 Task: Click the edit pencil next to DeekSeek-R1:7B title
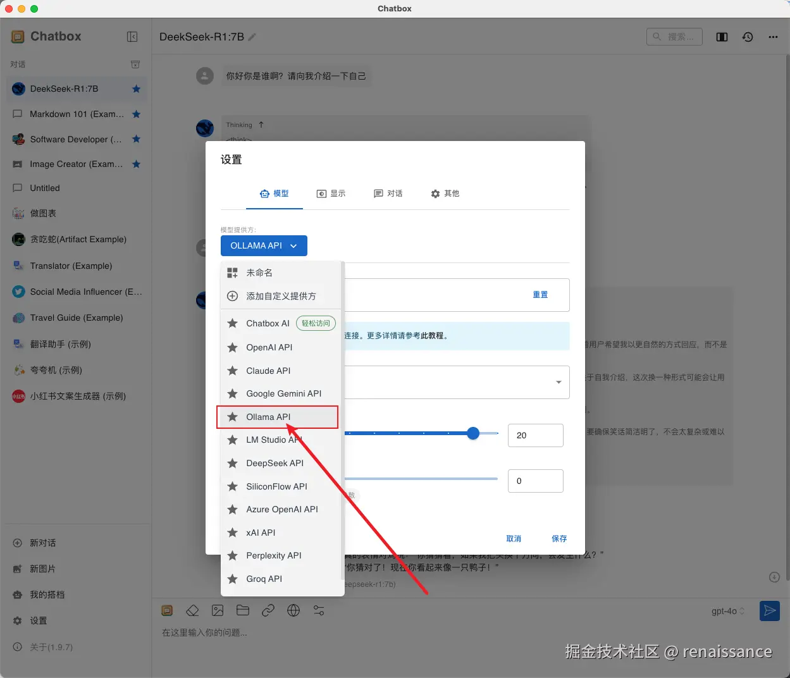(252, 37)
